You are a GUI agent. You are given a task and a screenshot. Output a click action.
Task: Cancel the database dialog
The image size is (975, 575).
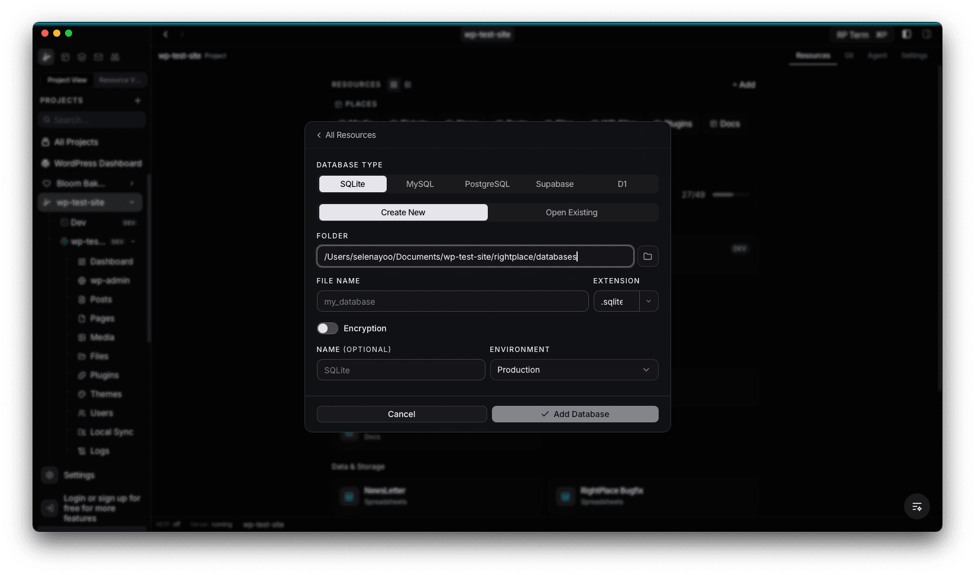(x=401, y=414)
